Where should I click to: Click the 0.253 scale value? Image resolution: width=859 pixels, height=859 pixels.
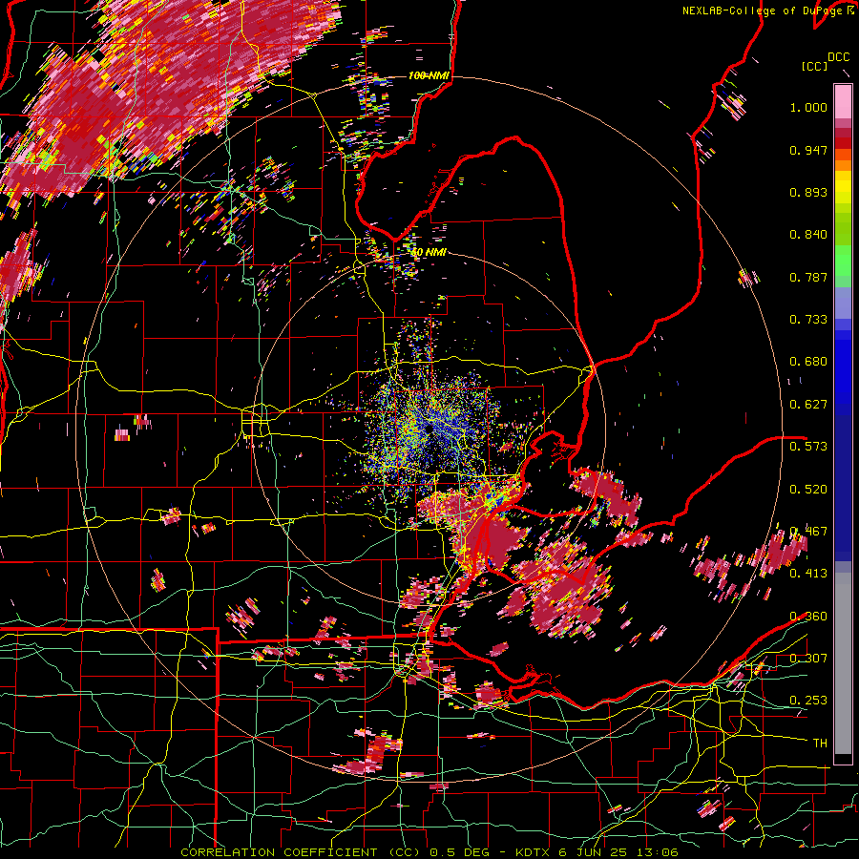[808, 701]
